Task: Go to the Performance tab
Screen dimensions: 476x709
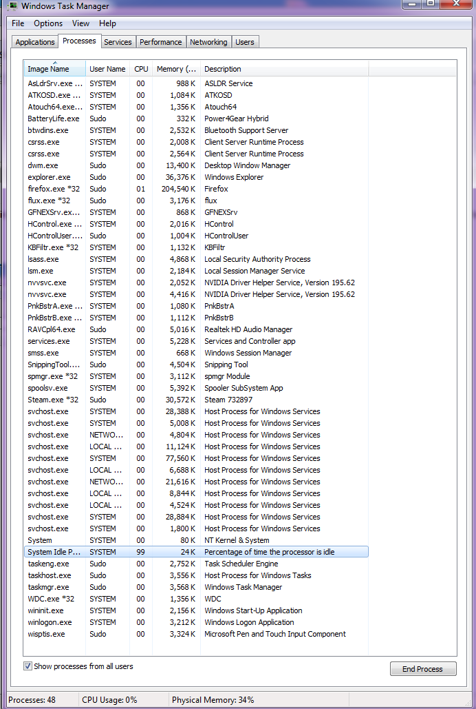Action: tap(160, 42)
